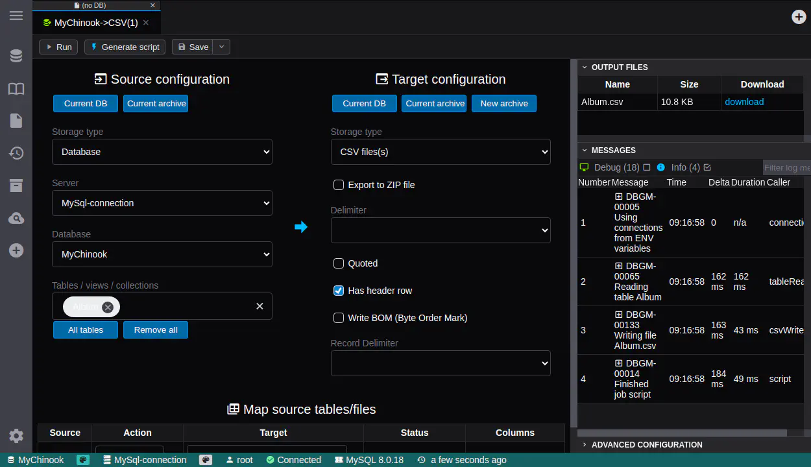
Task: Open the history sidebar icon
Action: pyautogui.click(x=16, y=153)
